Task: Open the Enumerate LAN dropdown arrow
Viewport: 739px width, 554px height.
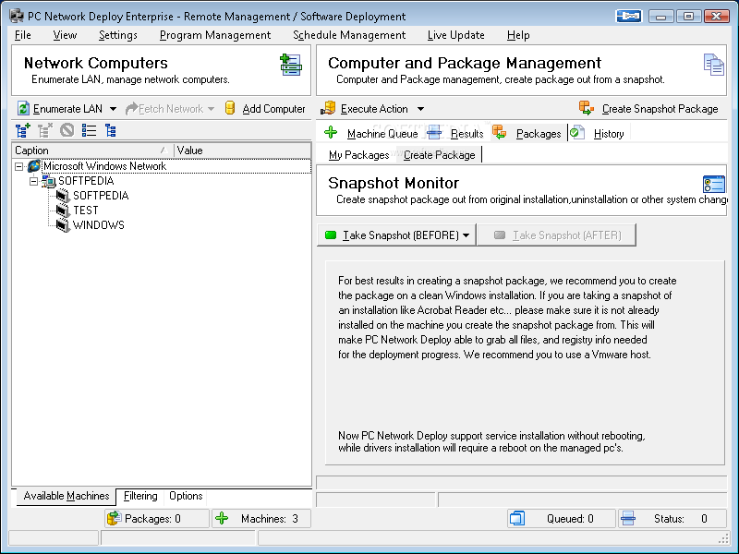Action: point(113,109)
